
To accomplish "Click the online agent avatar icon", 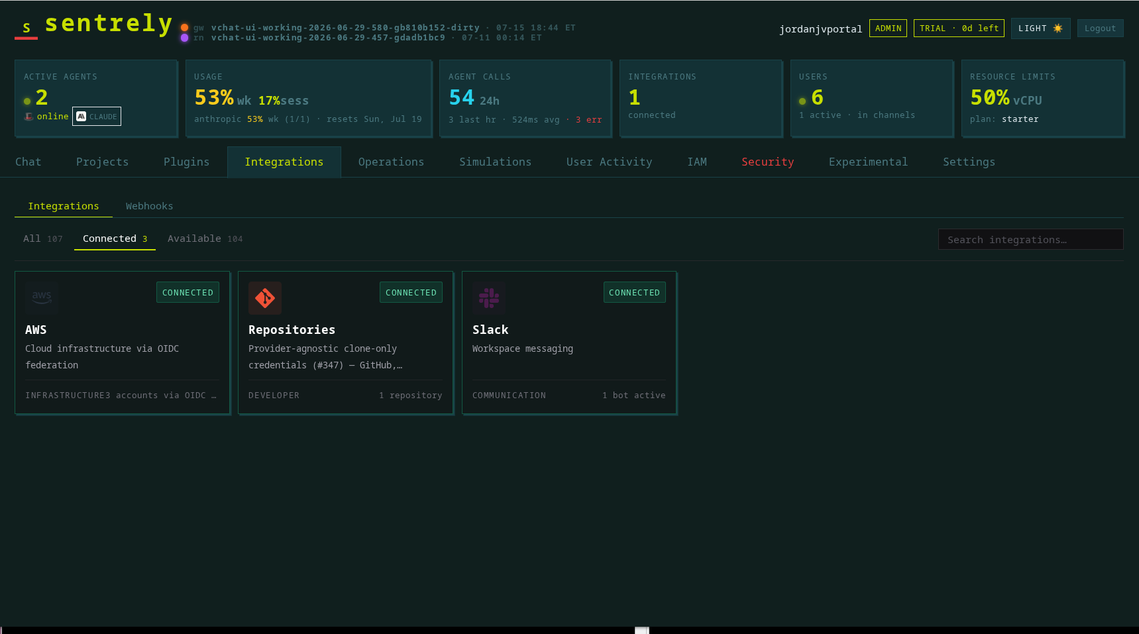I will coord(29,117).
